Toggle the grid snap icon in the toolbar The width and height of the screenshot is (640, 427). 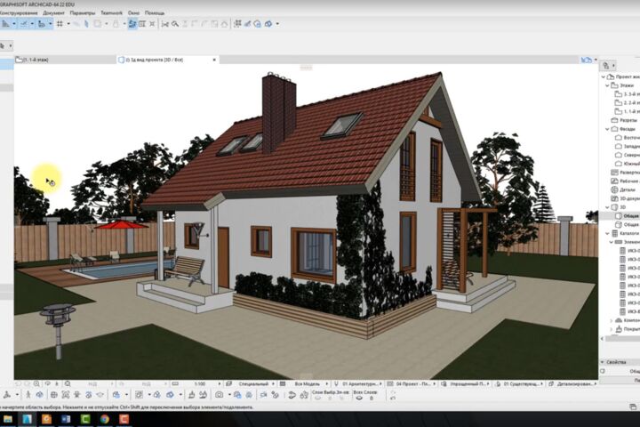60,24
